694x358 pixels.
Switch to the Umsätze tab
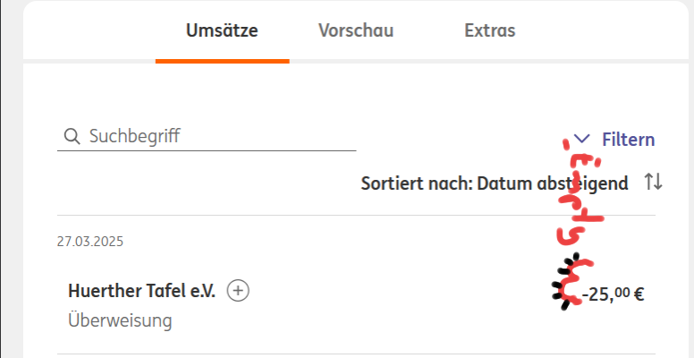click(222, 30)
